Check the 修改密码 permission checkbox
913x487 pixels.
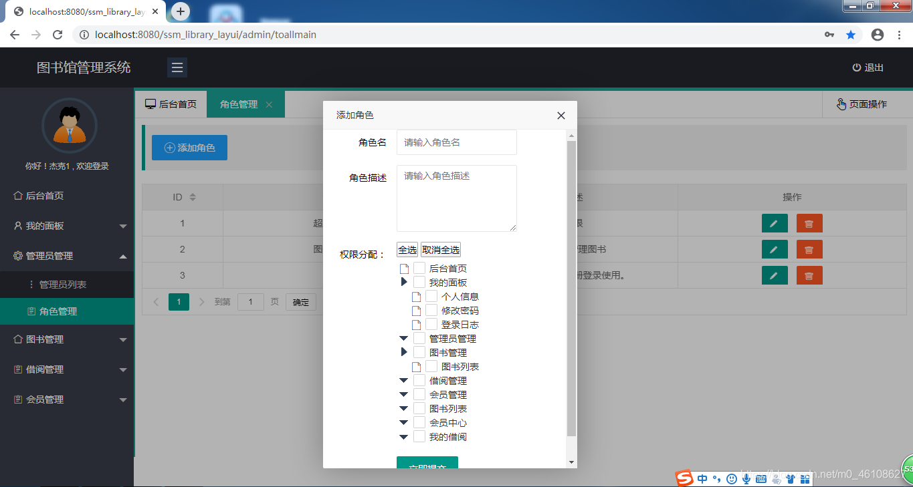431,310
